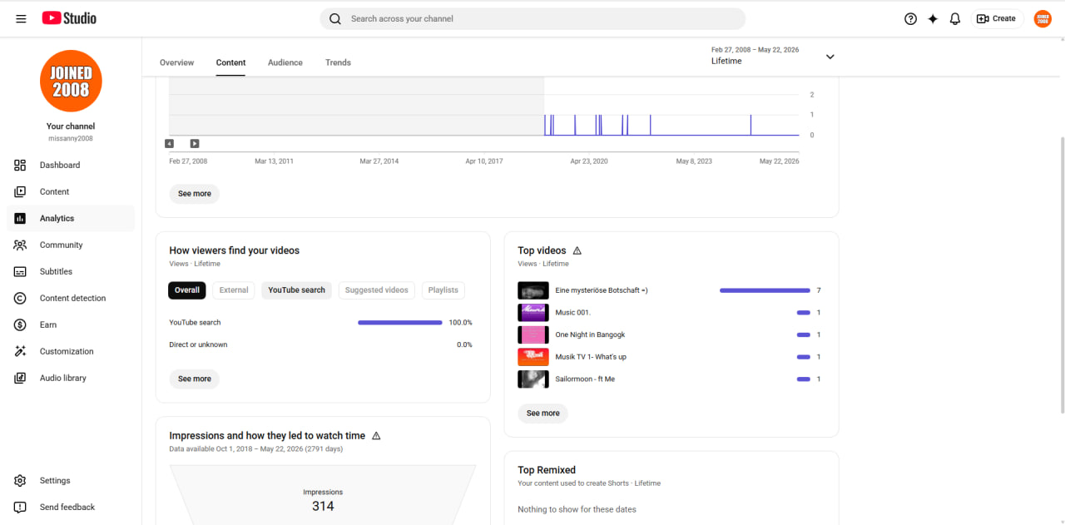Click the Top Remixed heading
Viewport: 1065px width, 525px height.
coord(547,470)
